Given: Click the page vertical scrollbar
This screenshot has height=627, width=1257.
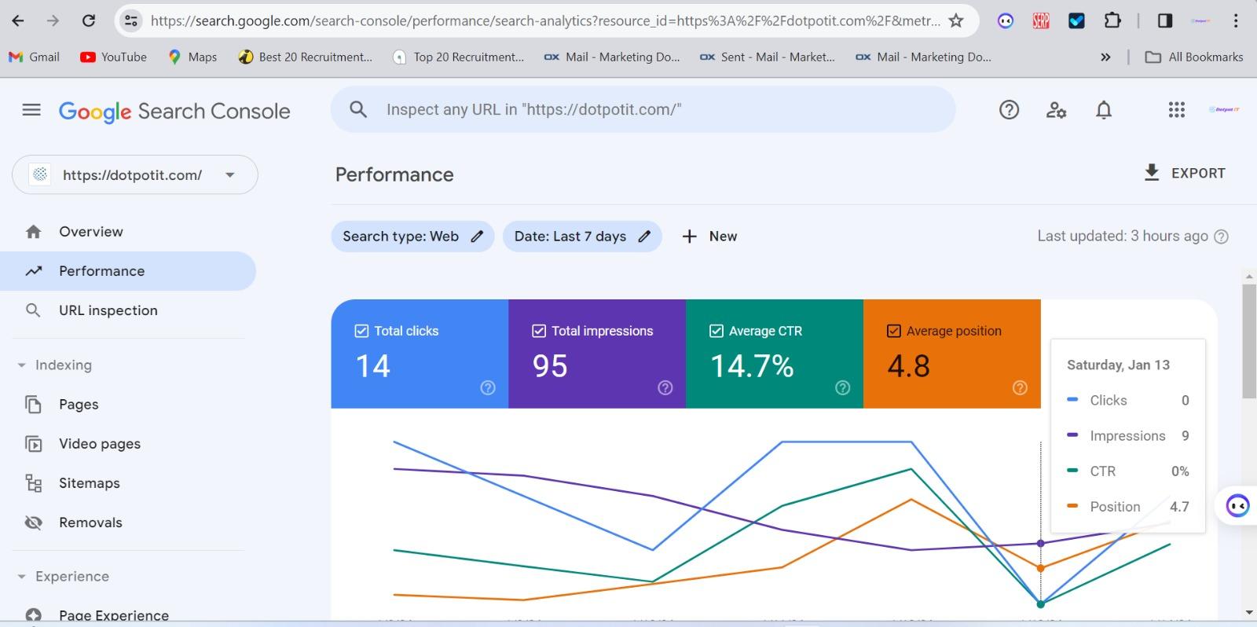Looking at the screenshot, I should pos(1248,342).
